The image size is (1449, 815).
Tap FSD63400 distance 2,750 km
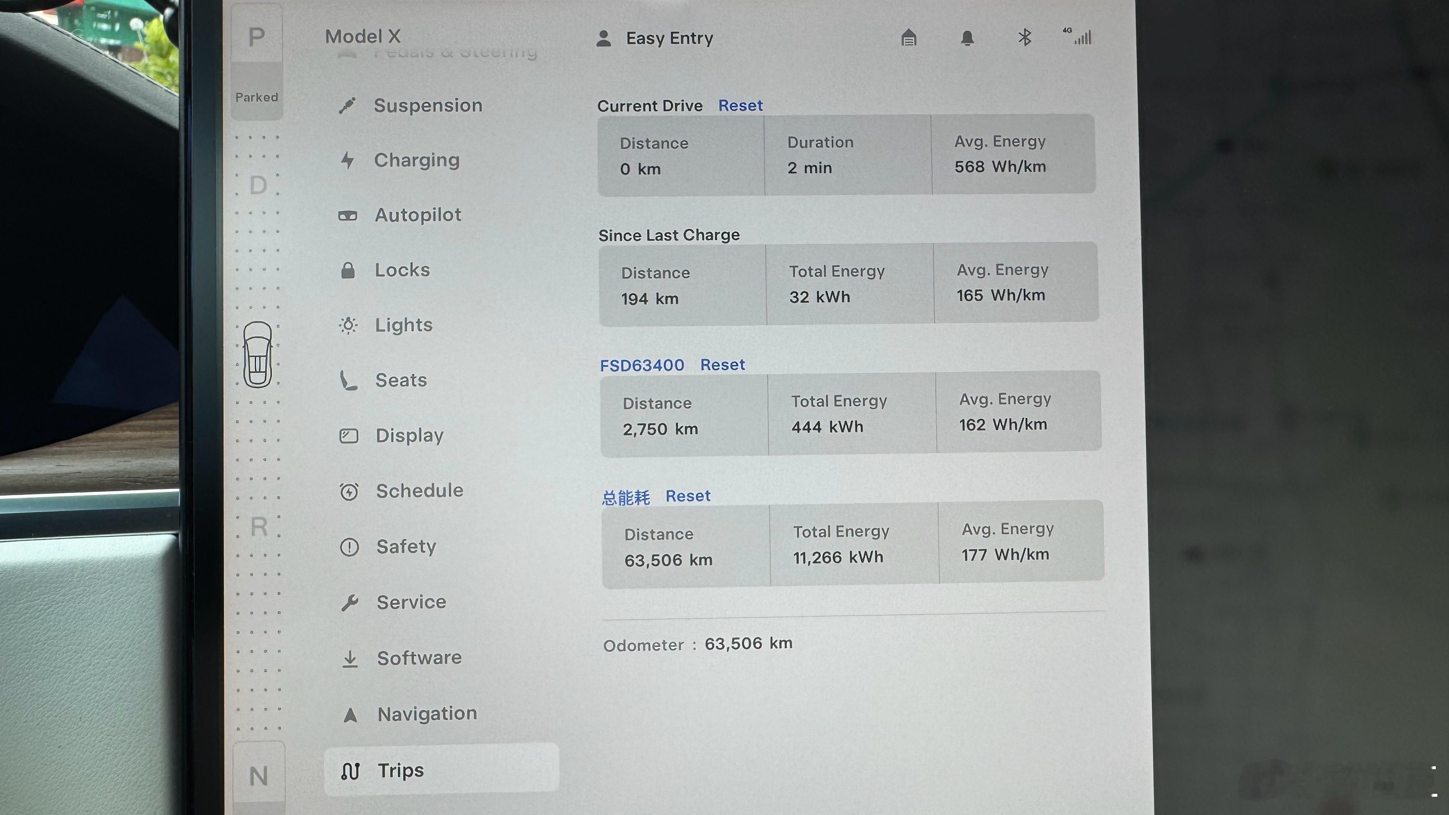click(661, 430)
